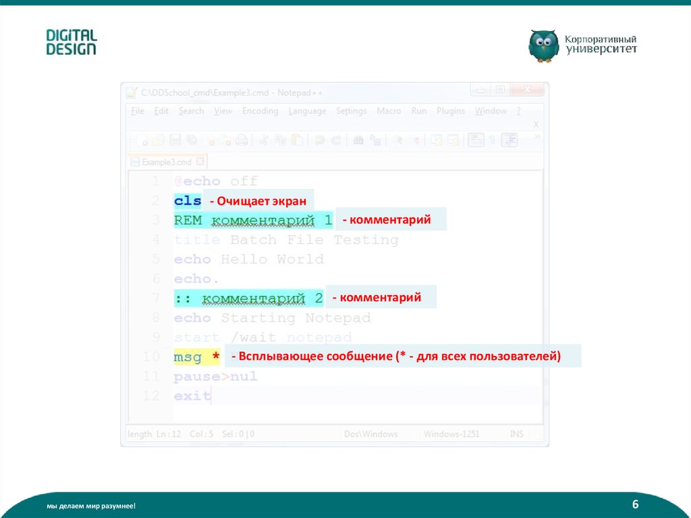Viewport: 691px width, 518px height.
Task: Click the '@echo off' code line
Action: 215,181
